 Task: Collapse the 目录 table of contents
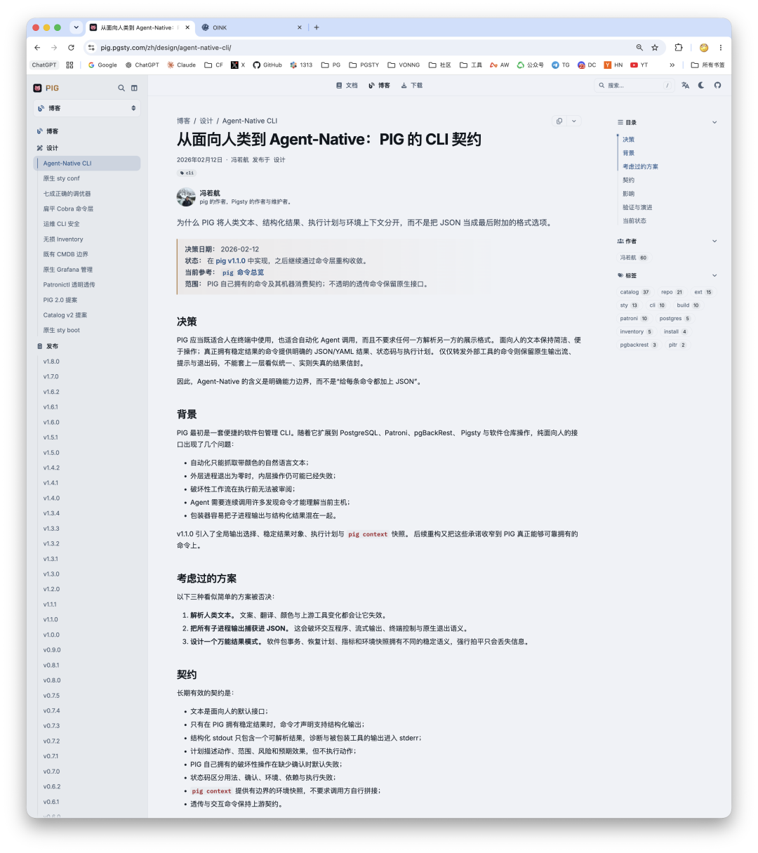[714, 122]
